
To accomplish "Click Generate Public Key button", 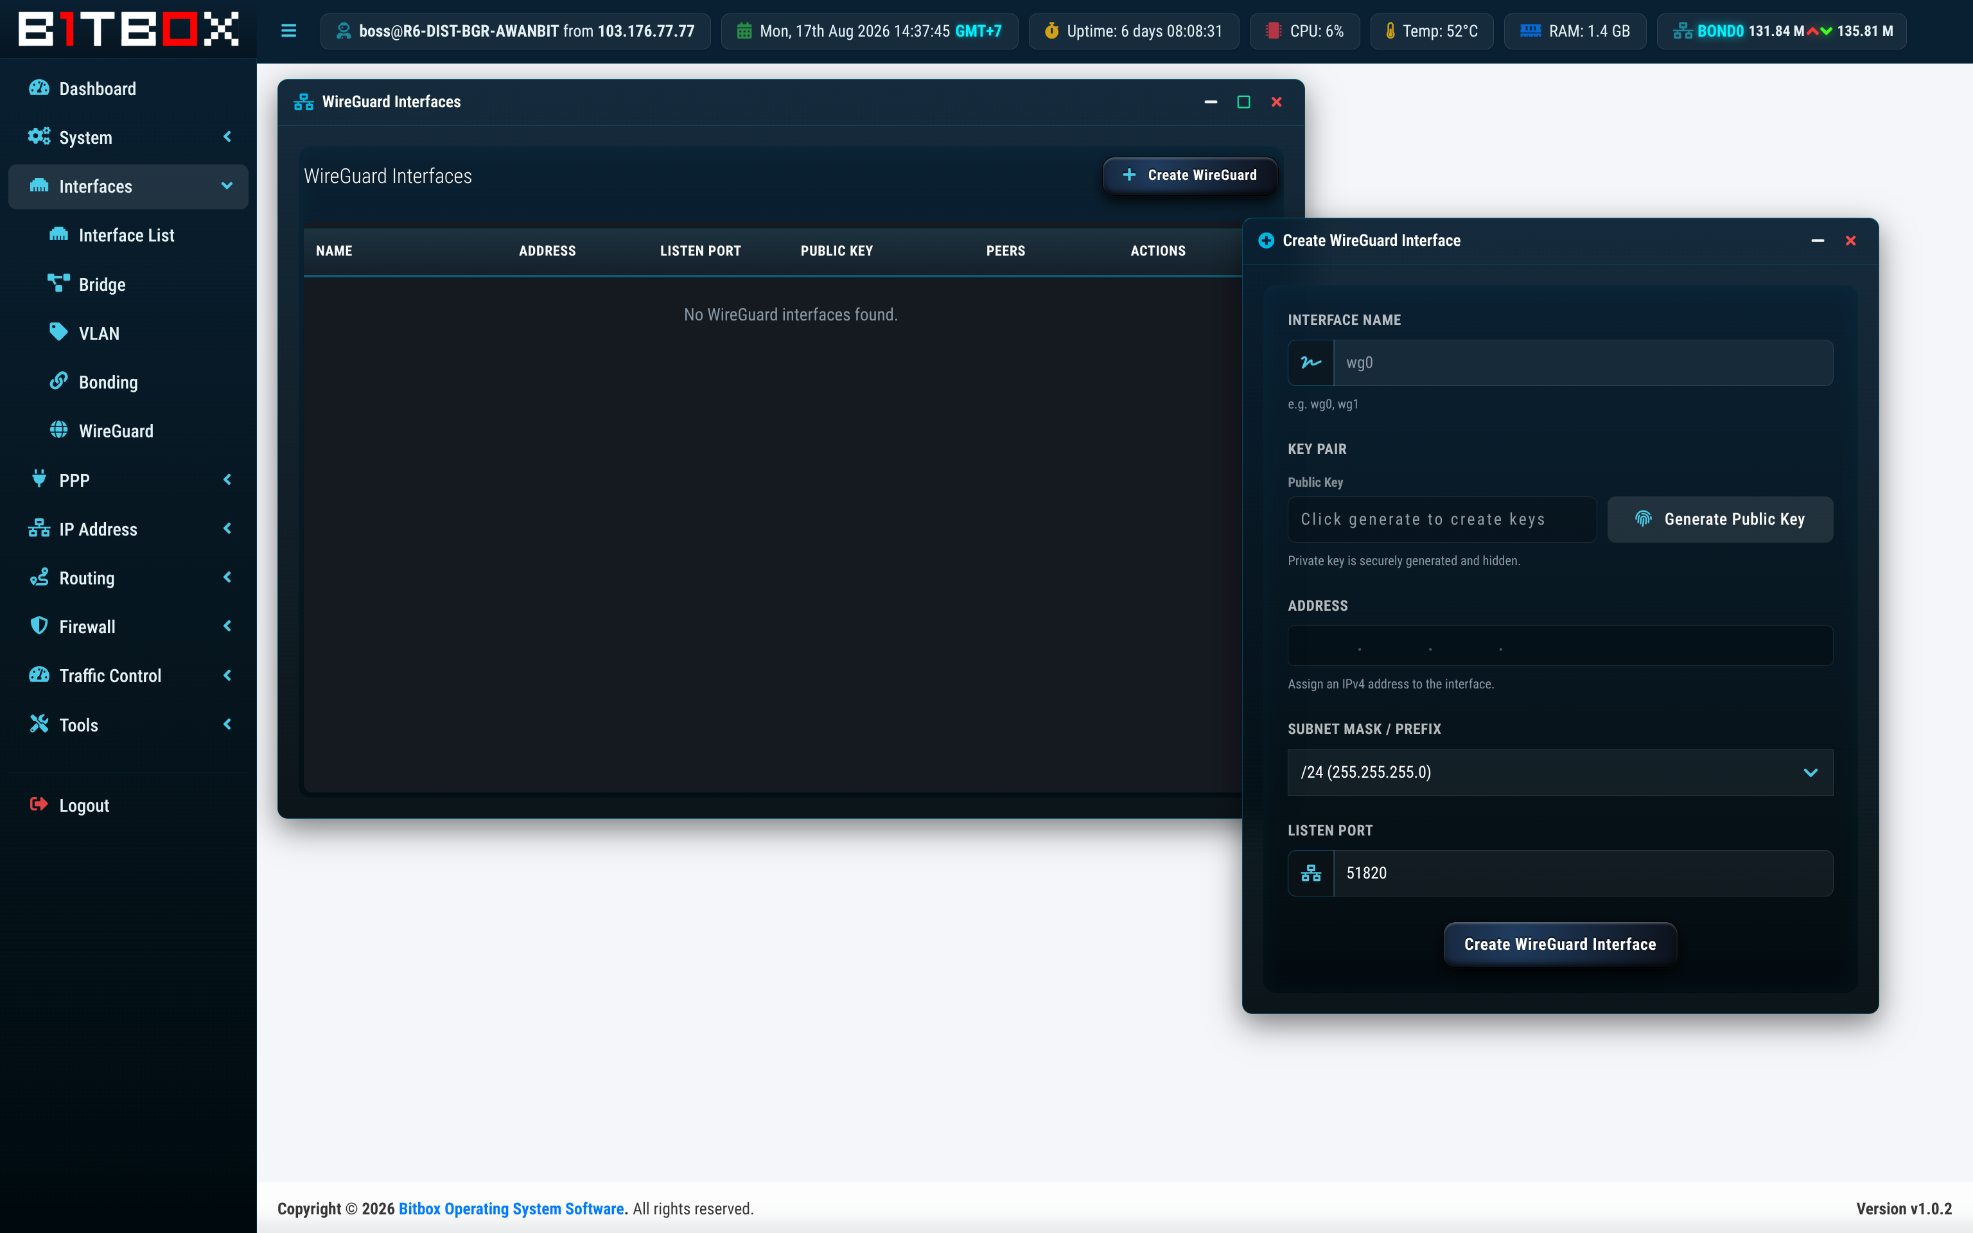I will point(1720,520).
